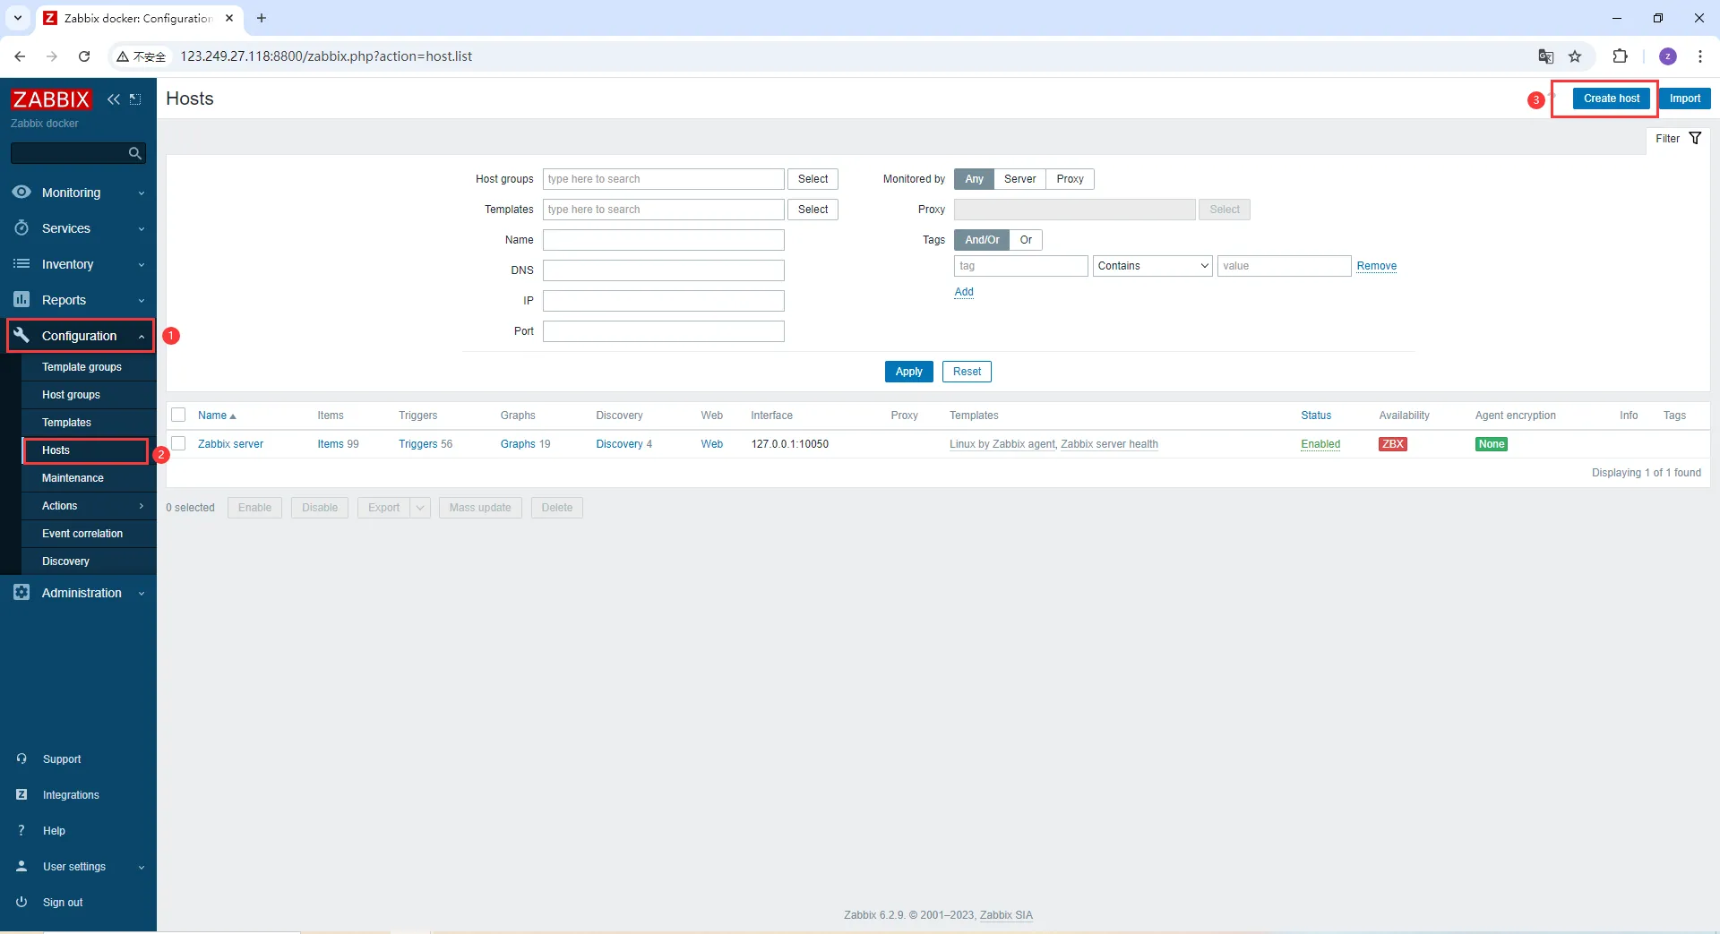Screen dimensions: 1720x934
Task: Click the sidebar search magnifier icon
Action: coord(134,153)
